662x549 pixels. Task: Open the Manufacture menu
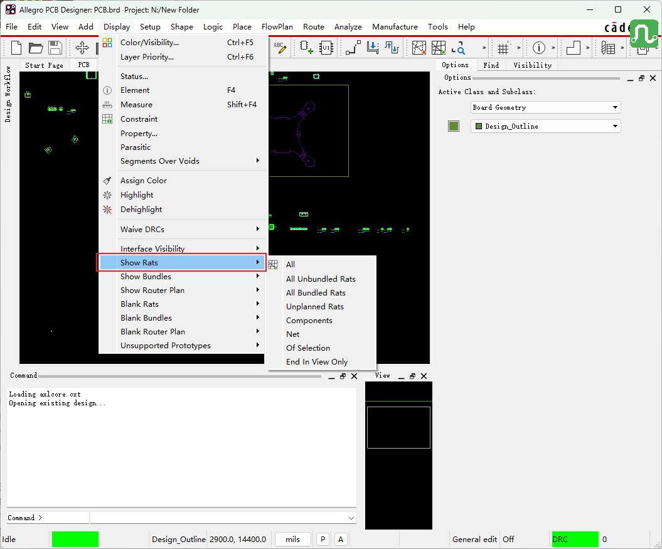(395, 26)
